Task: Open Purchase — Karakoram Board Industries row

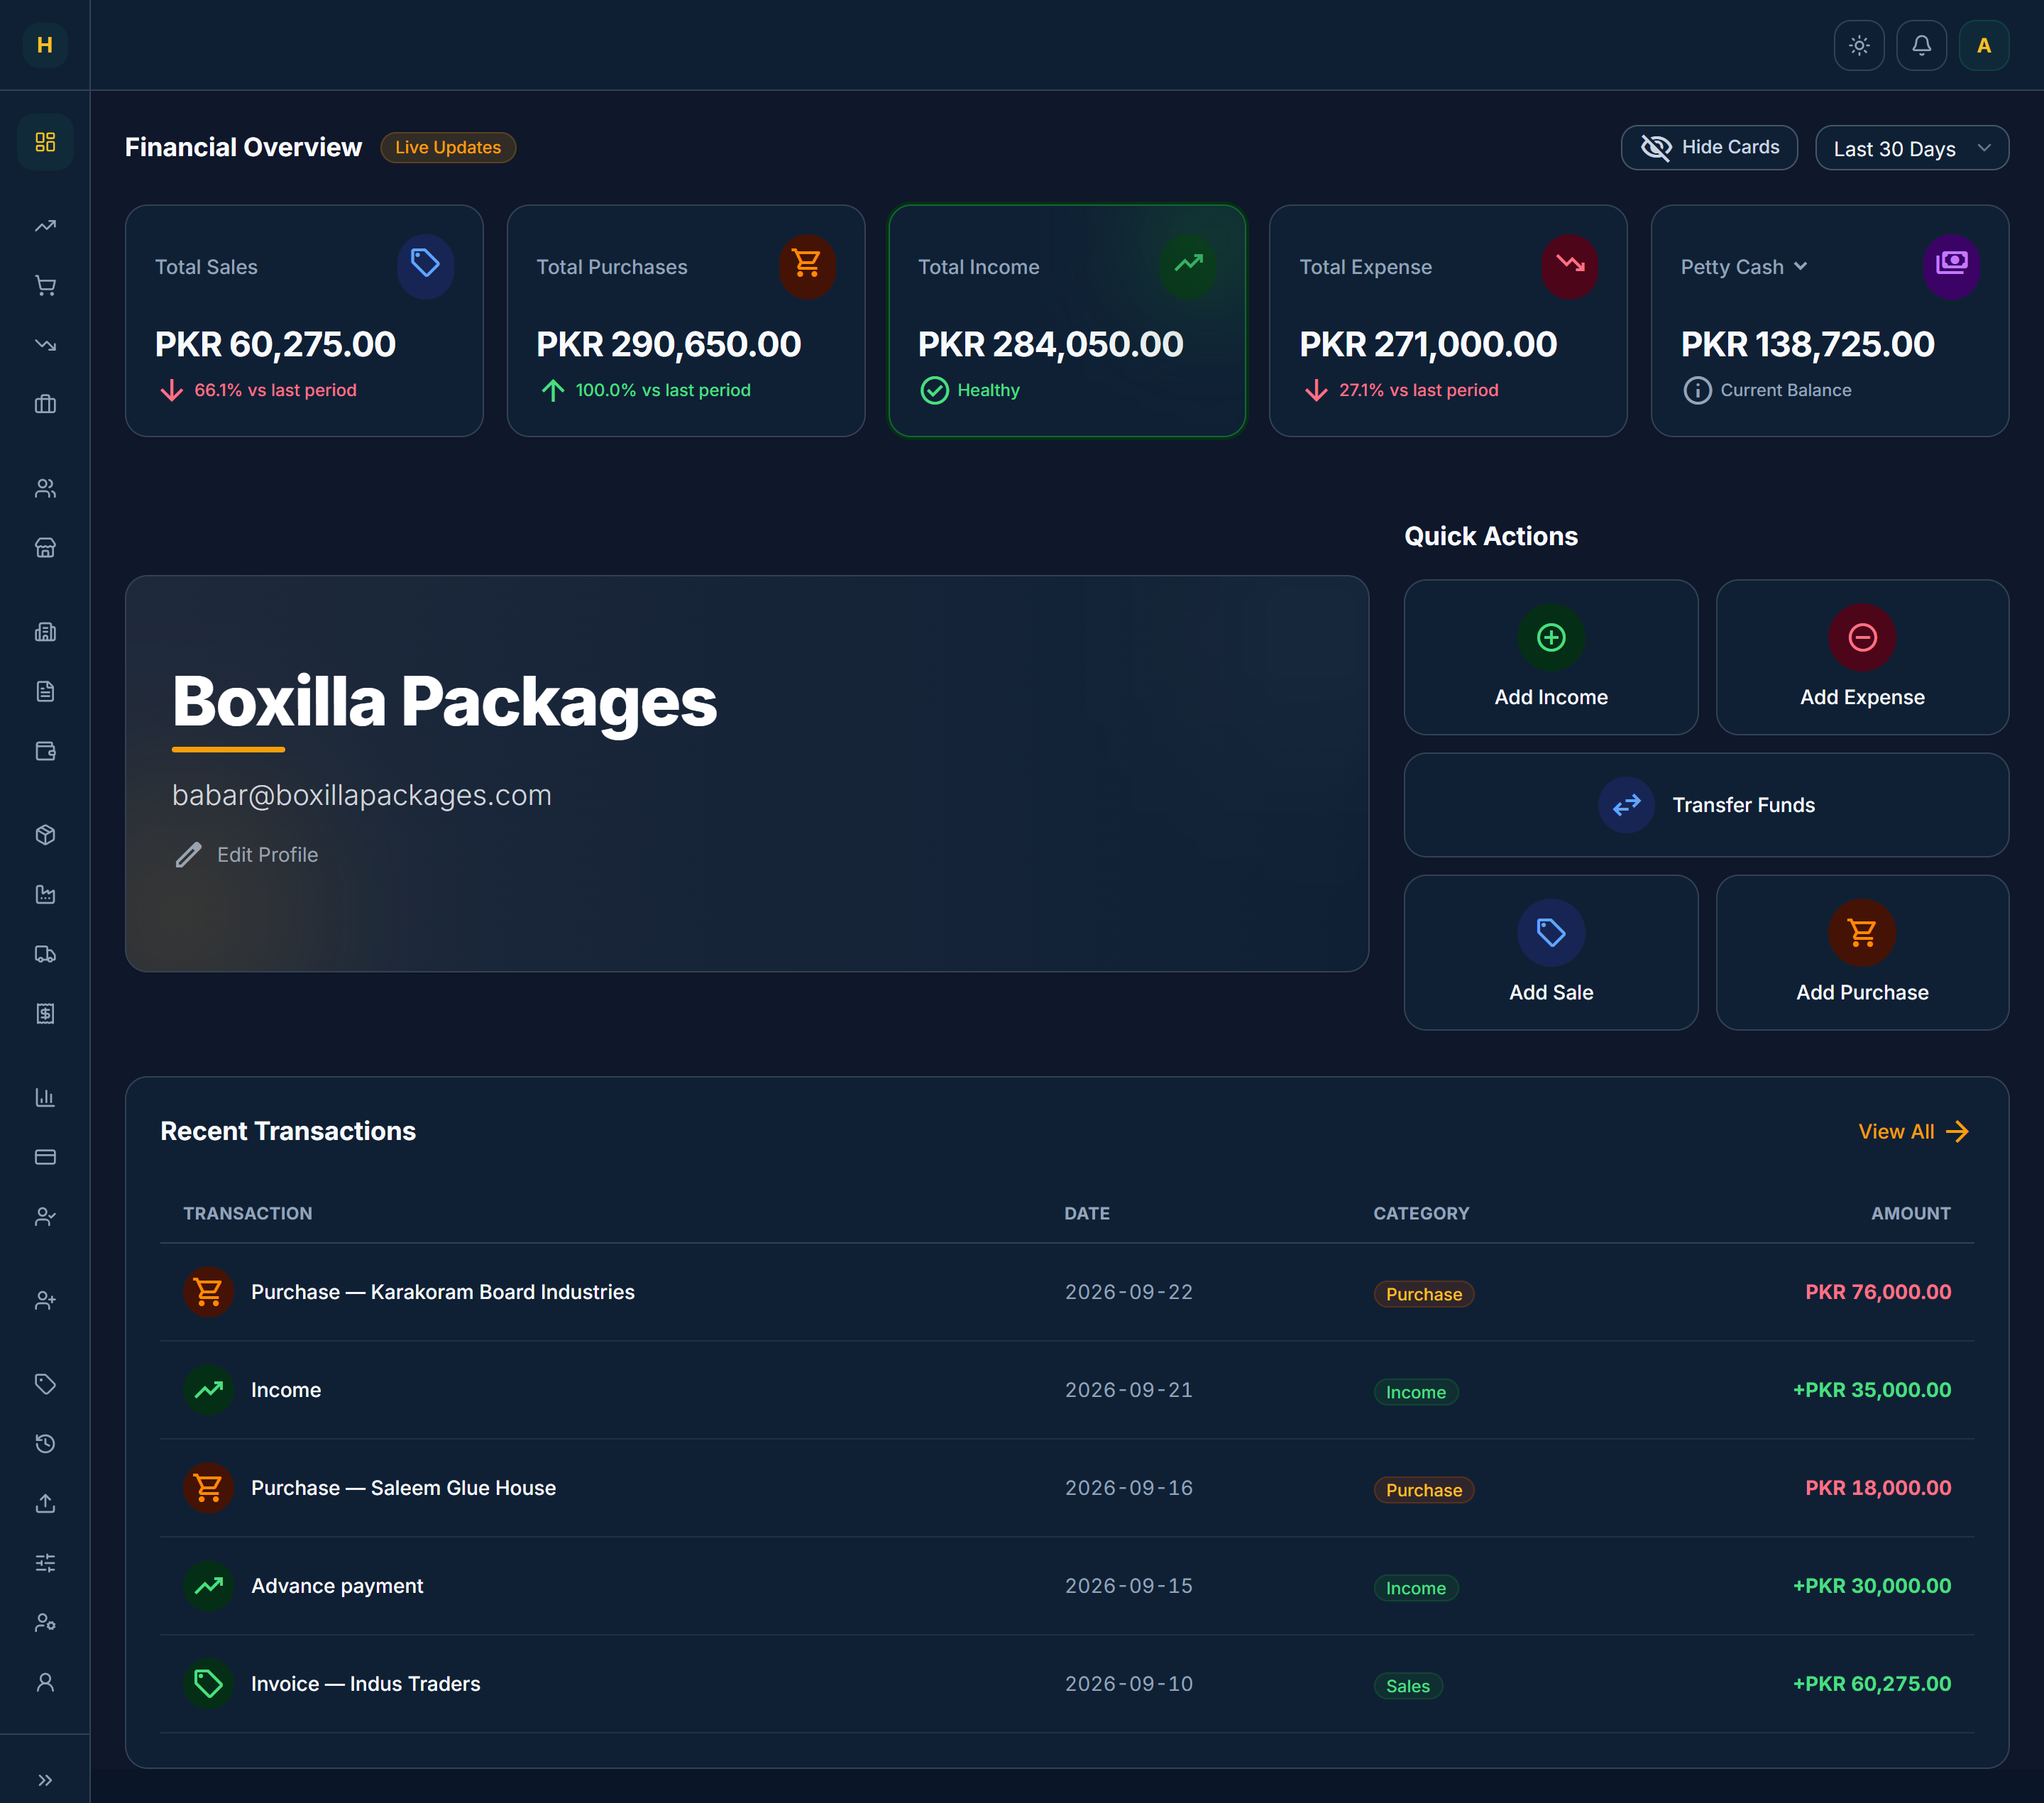Action: (1067, 1292)
